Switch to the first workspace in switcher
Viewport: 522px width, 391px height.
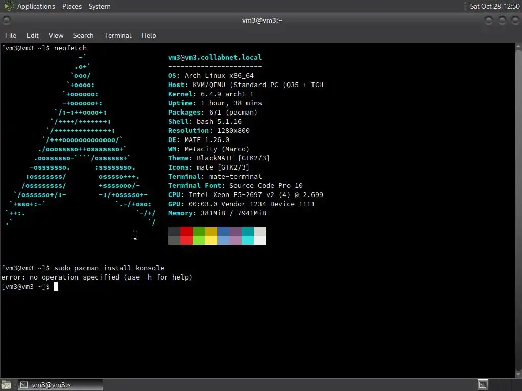pyautogui.click(x=483, y=385)
